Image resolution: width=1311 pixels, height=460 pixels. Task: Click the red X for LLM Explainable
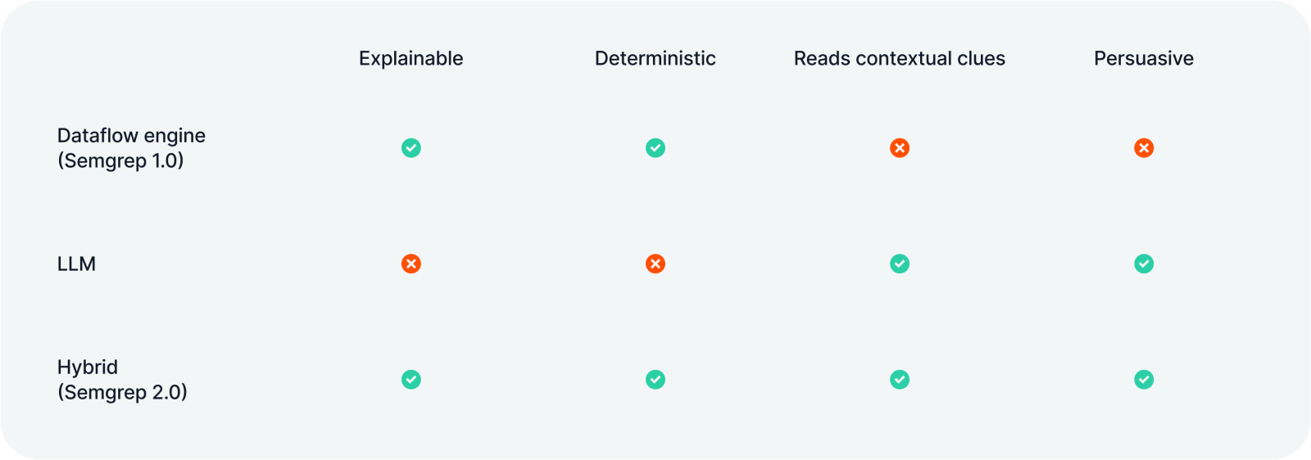411,264
